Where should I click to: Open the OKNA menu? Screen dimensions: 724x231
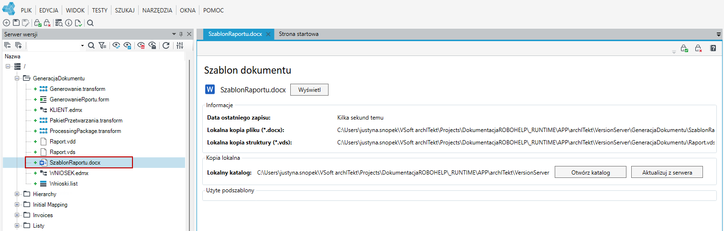[x=188, y=10]
